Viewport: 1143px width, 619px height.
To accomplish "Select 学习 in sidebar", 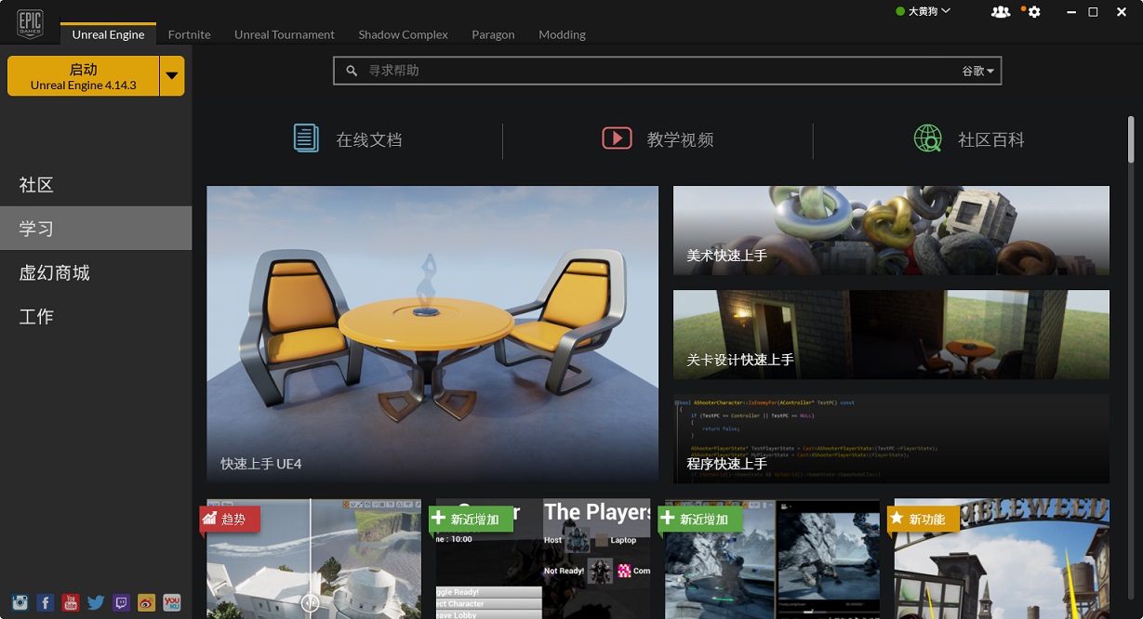I will coord(96,229).
